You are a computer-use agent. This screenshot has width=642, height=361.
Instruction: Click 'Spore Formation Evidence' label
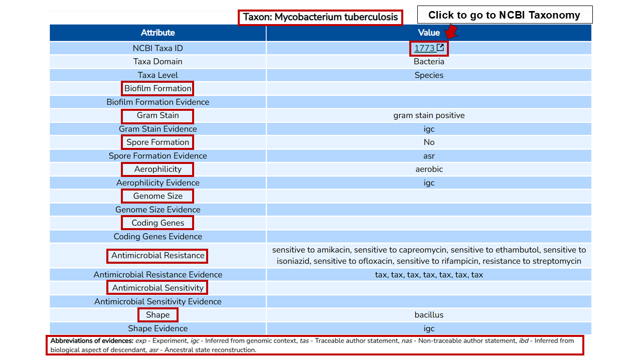158,156
